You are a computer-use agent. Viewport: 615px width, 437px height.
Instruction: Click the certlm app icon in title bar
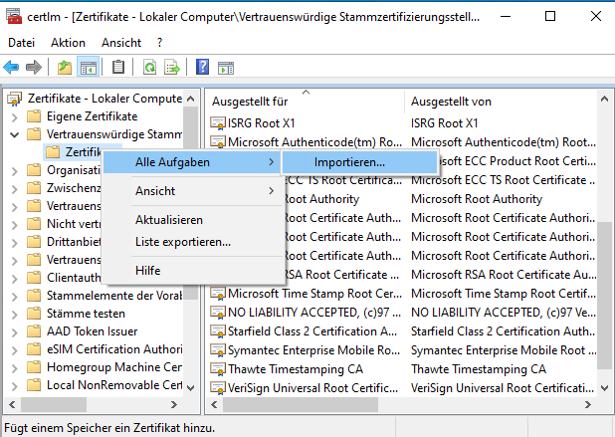click(x=14, y=17)
